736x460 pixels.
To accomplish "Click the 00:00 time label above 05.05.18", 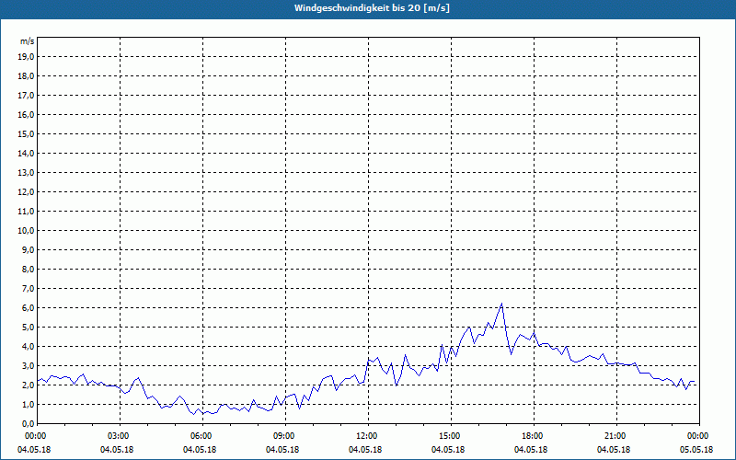I will pyautogui.click(x=696, y=436).
